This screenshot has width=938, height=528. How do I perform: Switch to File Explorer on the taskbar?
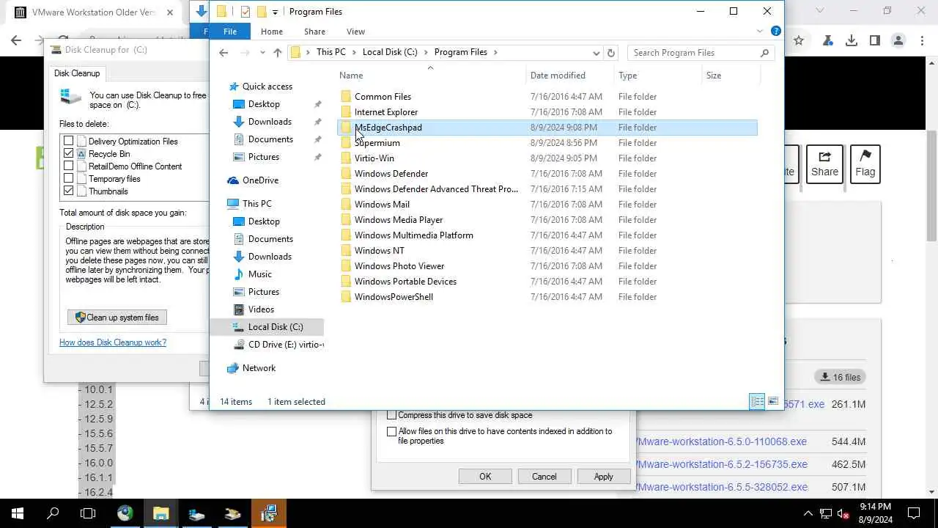(160, 513)
